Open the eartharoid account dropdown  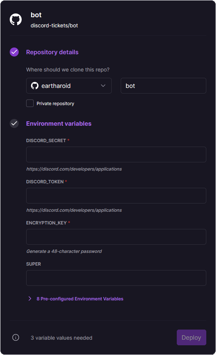click(69, 85)
